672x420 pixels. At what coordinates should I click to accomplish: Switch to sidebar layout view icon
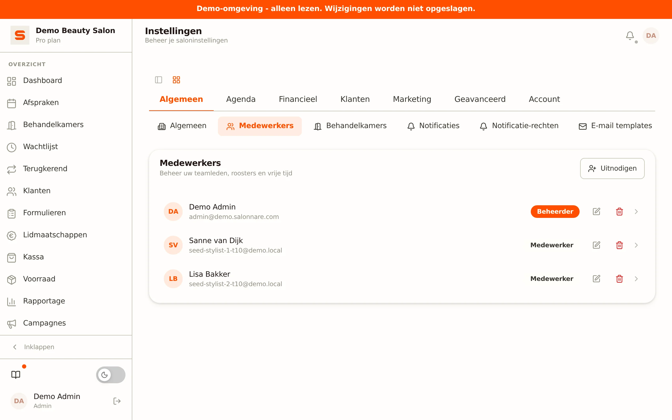[x=159, y=80]
